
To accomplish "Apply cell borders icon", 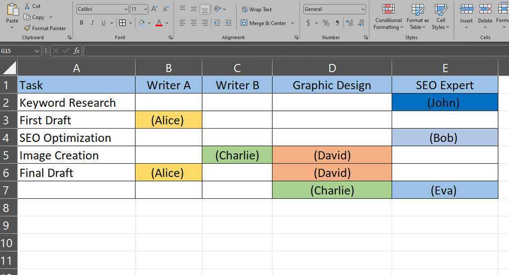I will (x=122, y=23).
